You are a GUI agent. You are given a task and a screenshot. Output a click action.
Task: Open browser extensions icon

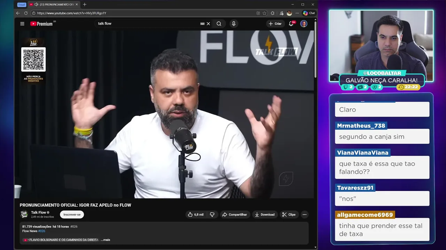pos(273,13)
